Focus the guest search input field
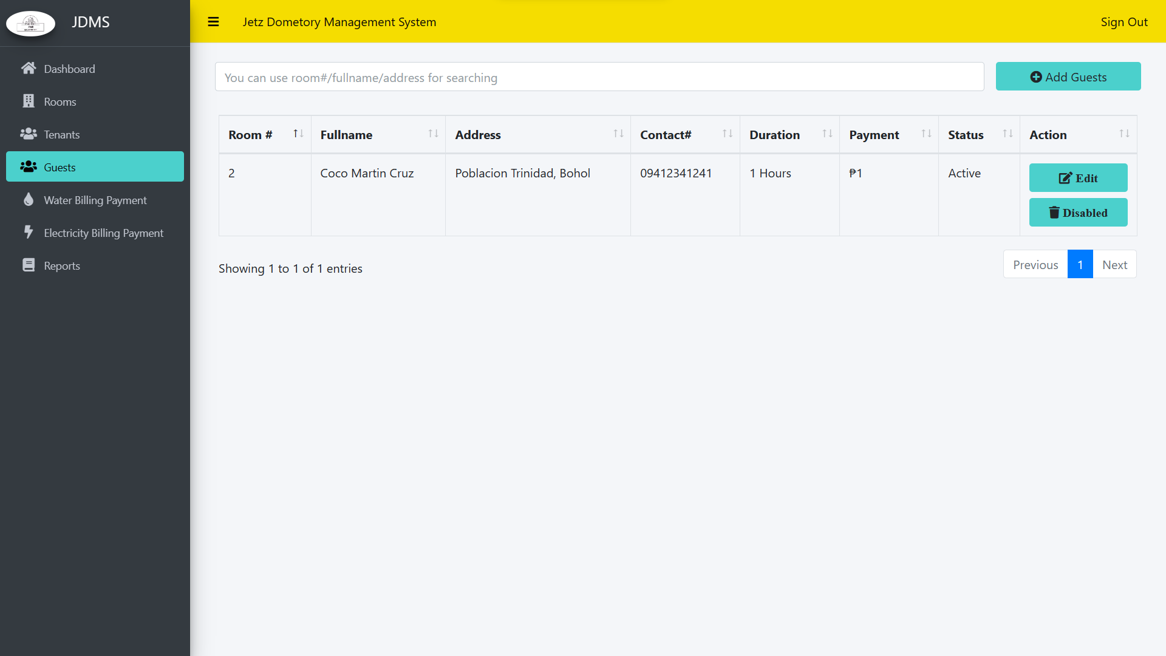 coord(599,77)
